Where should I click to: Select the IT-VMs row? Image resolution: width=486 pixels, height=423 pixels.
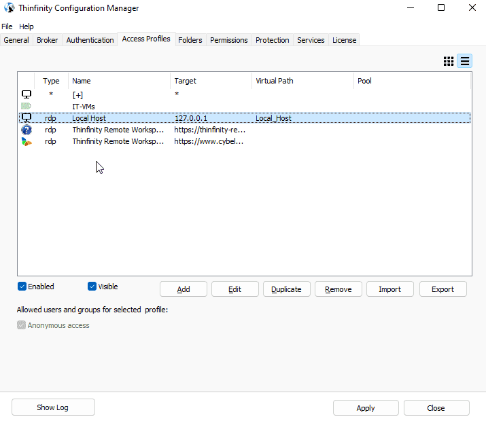click(245, 107)
